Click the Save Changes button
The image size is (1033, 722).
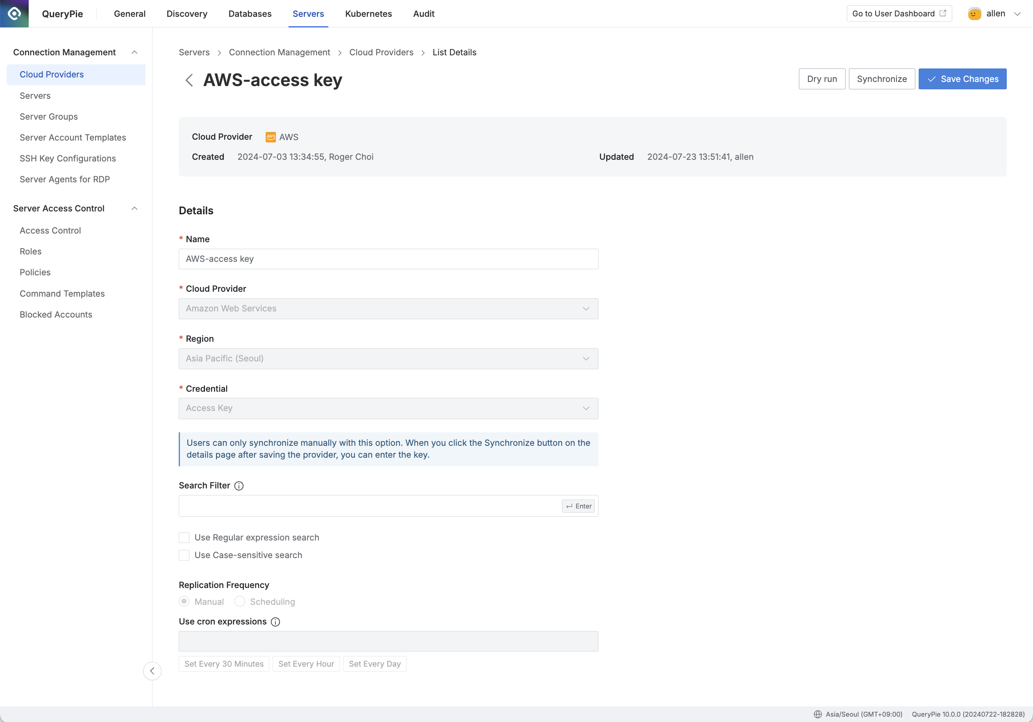pyautogui.click(x=962, y=79)
